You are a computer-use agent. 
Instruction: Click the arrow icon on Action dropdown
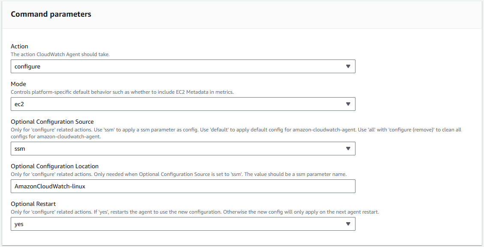click(348, 66)
